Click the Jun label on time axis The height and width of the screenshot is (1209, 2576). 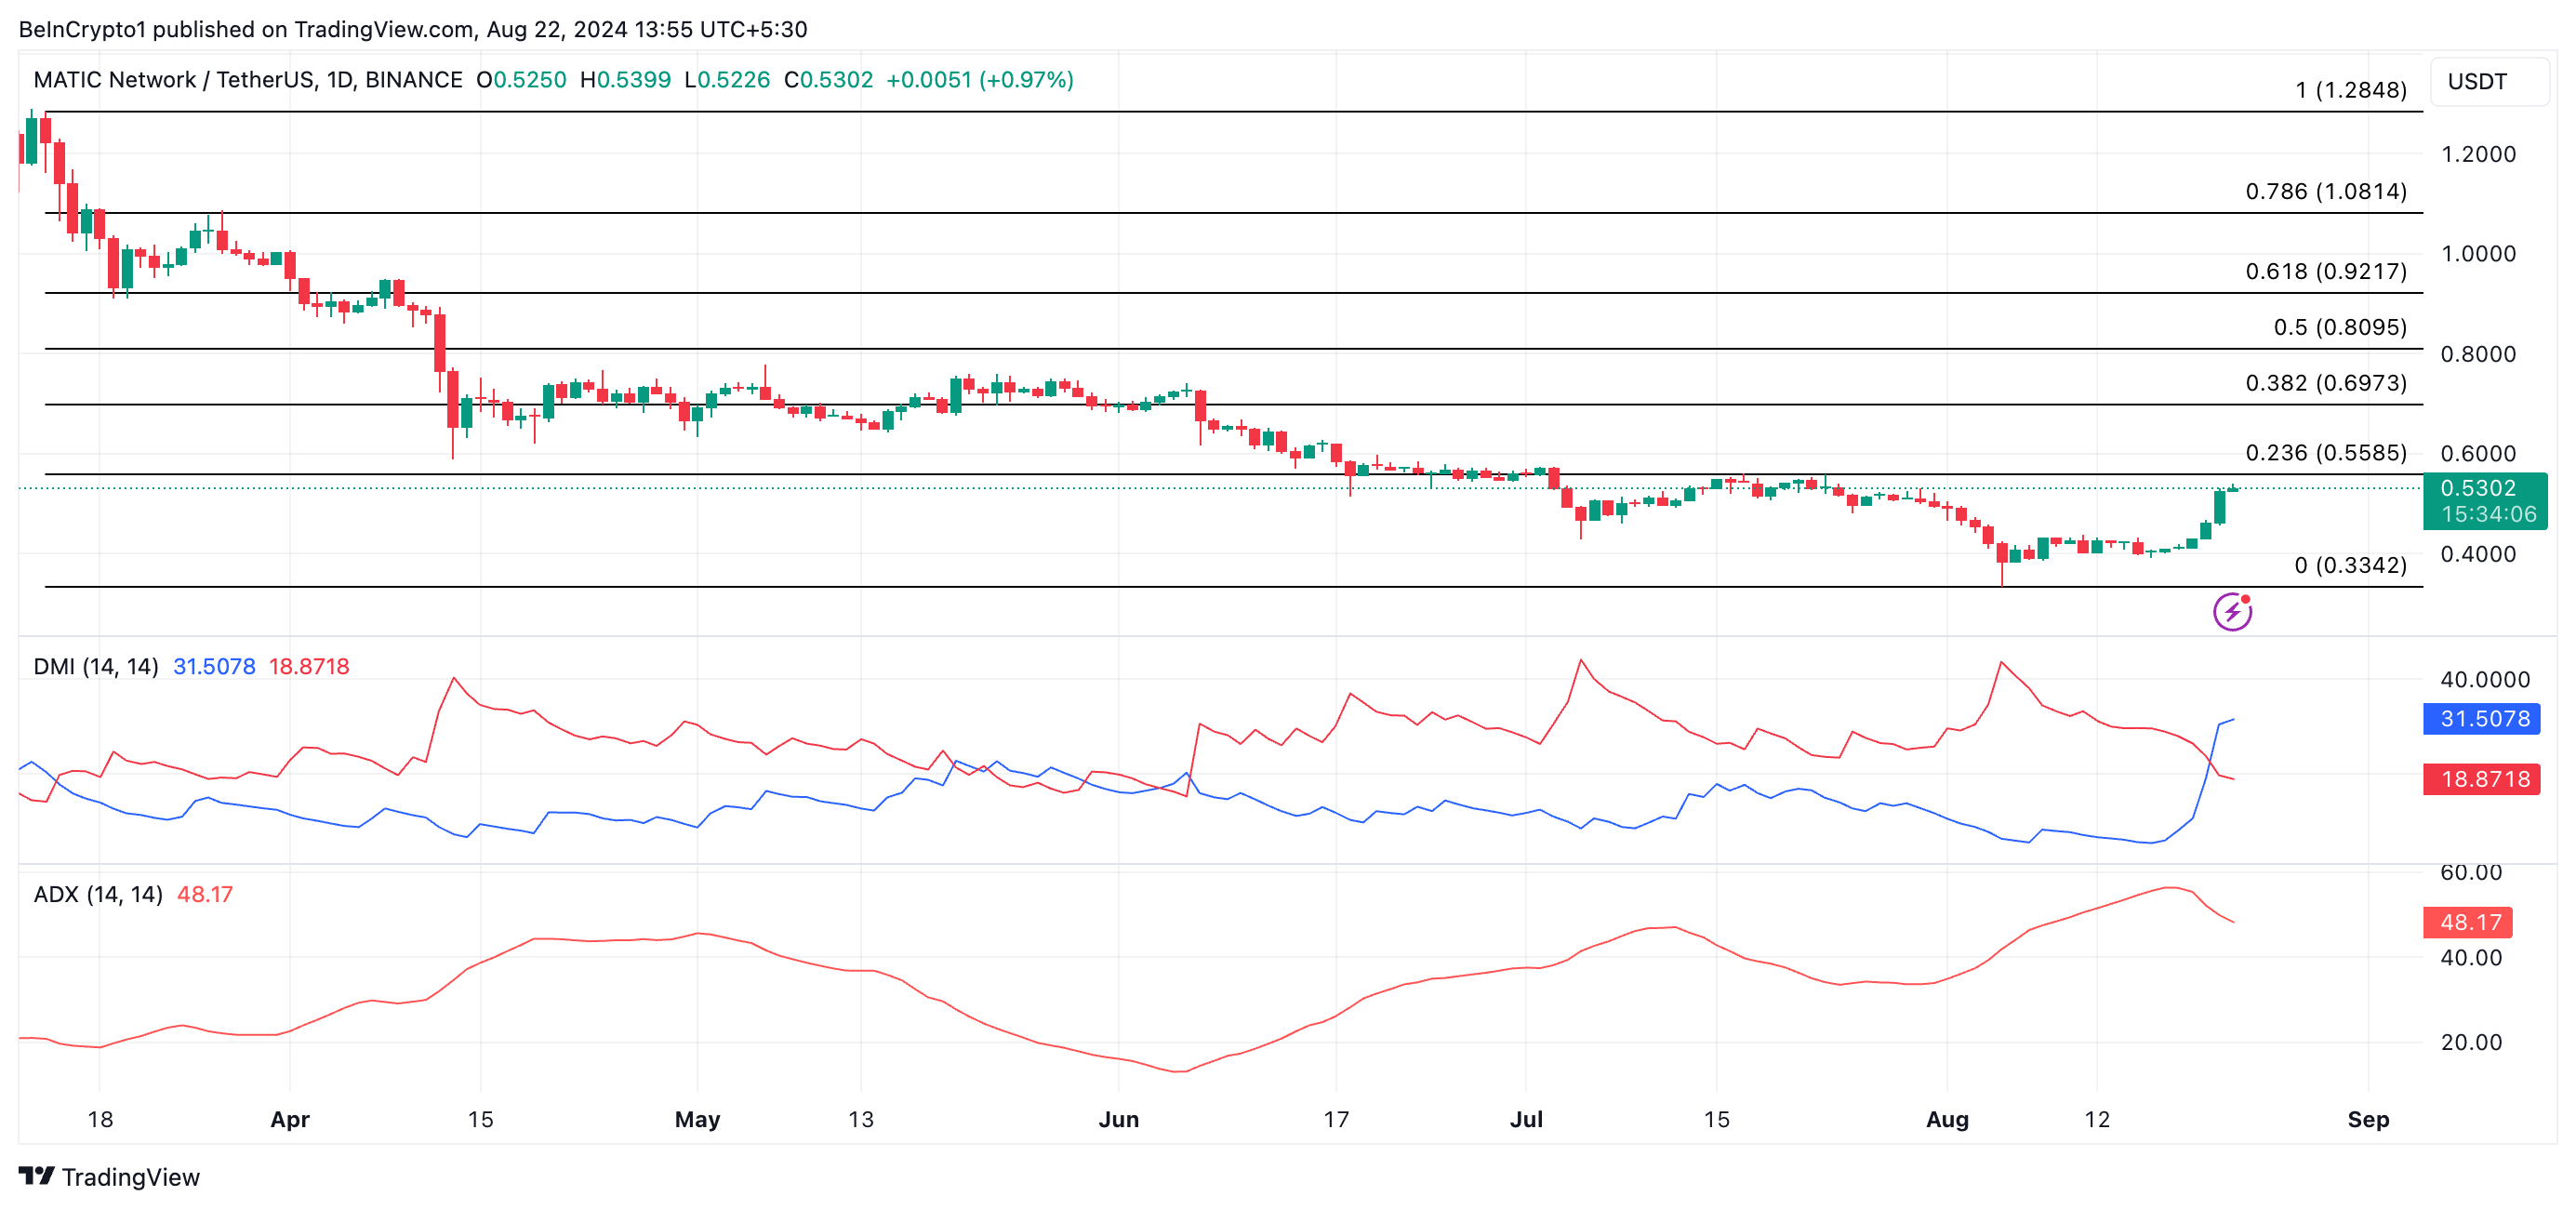pyautogui.click(x=1118, y=1119)
